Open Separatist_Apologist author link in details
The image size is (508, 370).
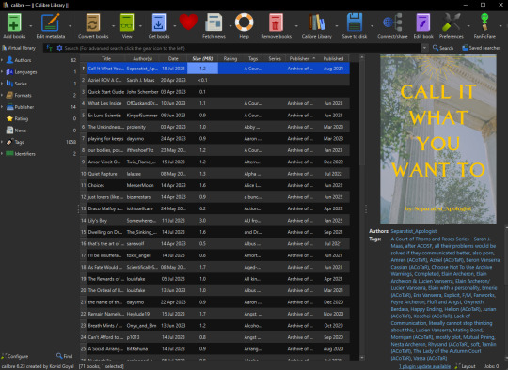tap(413, 231)
